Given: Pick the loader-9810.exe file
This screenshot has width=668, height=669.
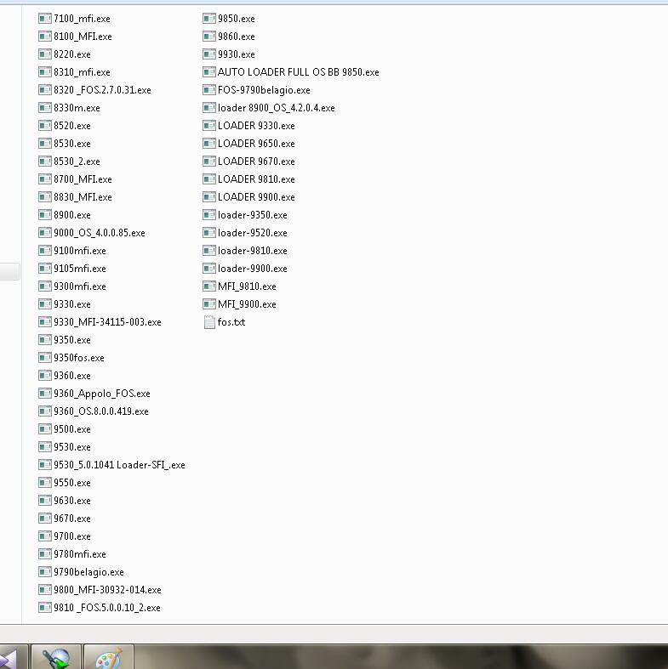Looking at the screenshot, I should [253, 251].
